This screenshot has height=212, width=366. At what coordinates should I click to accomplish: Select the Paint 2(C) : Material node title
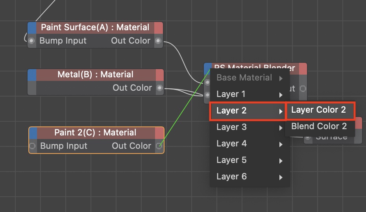click(x=95, y=133)
